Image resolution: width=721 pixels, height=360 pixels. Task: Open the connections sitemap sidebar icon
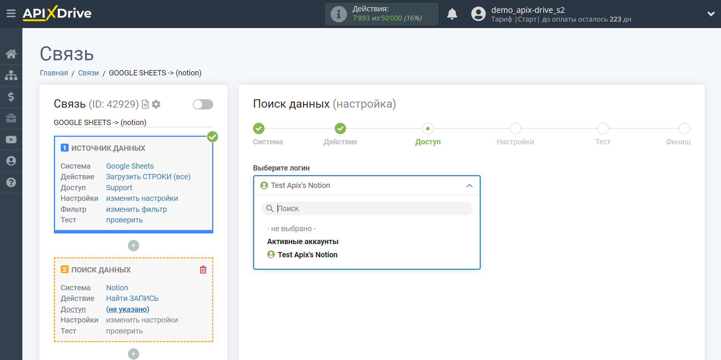(x=11, y=75)
